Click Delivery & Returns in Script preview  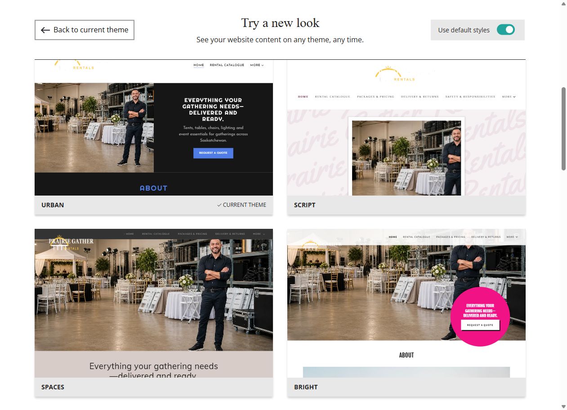pyautogui.click(x=420, y=97)
